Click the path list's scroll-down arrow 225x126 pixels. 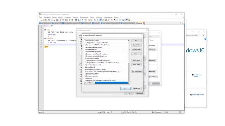coord(129,83)
